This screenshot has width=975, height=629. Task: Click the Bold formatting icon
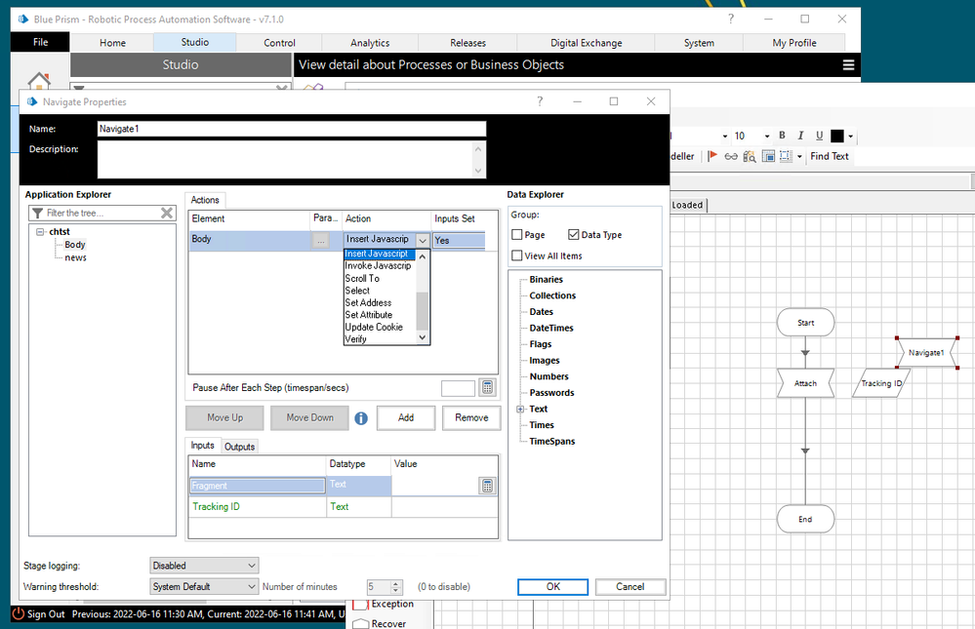coord(782,137)
